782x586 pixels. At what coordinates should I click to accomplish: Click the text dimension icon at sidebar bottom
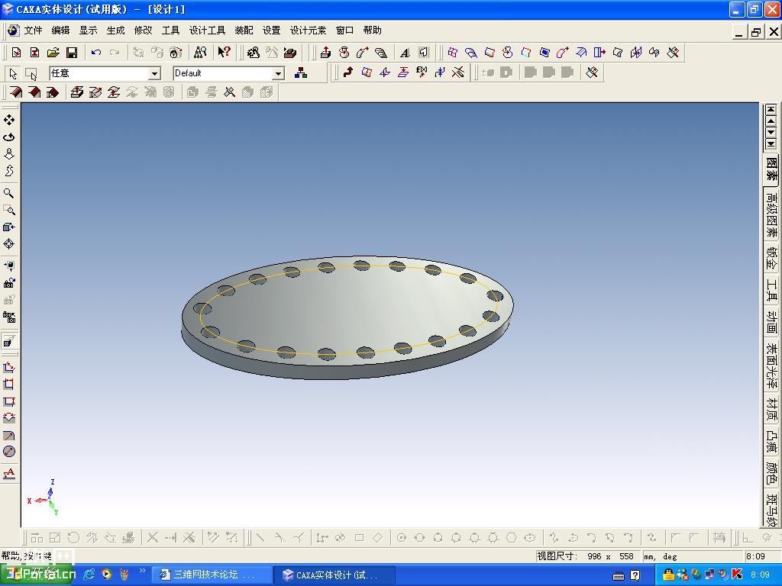9,473
